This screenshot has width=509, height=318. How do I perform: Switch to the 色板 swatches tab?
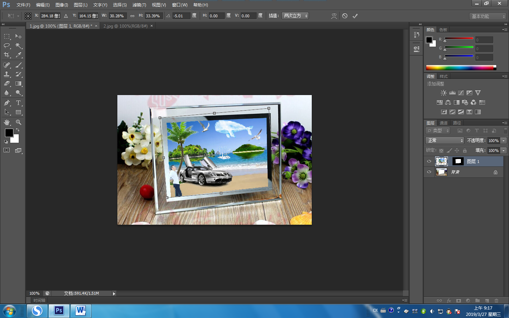tap(443, 30)
